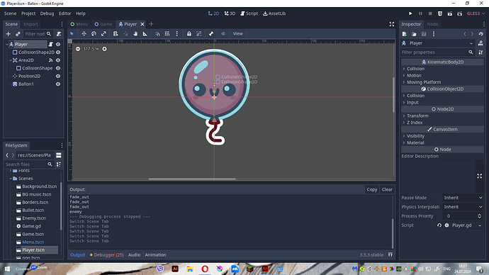Toggle visibility of Position2D node

coord(58,76)
